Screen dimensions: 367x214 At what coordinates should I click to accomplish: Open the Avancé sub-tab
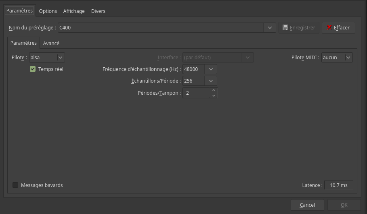tap(51, 43)
